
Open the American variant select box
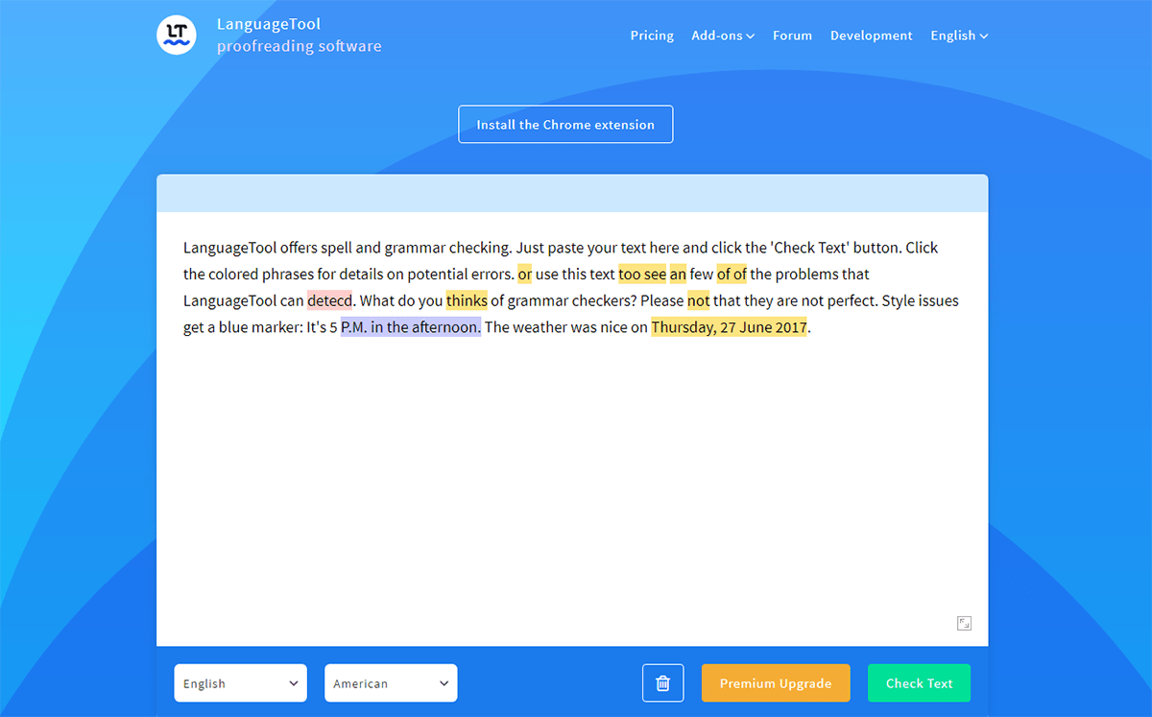tap(391, 683)
